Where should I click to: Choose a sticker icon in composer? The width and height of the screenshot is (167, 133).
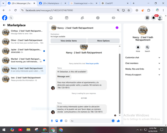(61, 121)
